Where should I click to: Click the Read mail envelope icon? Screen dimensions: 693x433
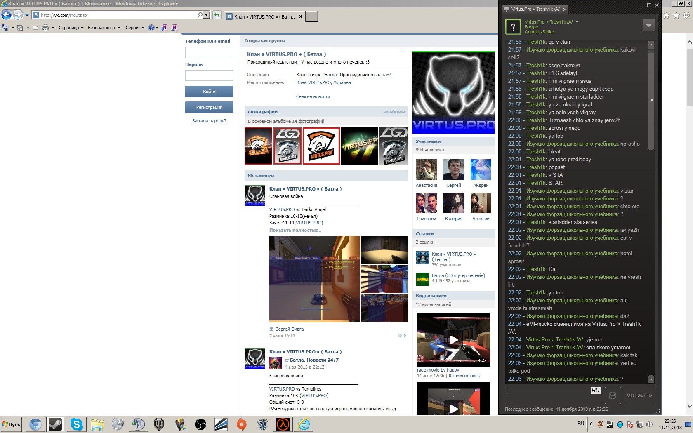pos(35,28)
